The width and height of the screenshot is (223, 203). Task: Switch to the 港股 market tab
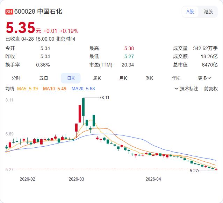pyautogui.click(x=208, y=12)
